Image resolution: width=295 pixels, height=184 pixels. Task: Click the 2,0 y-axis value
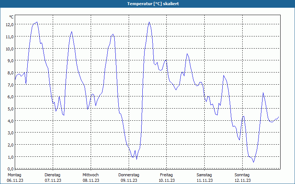pyautogui.click(x=10, y=145)
